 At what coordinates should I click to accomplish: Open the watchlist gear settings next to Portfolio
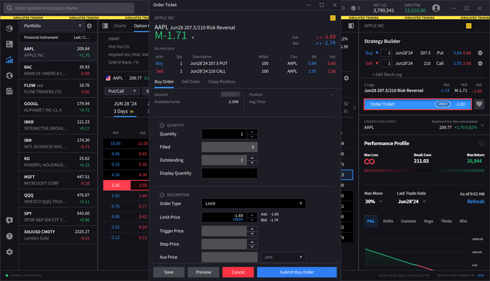pyautogui.click(x=89, y=26)
